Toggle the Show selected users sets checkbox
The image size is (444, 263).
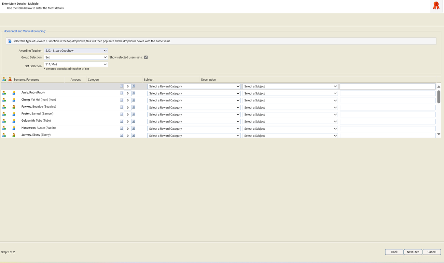[146, 57]
